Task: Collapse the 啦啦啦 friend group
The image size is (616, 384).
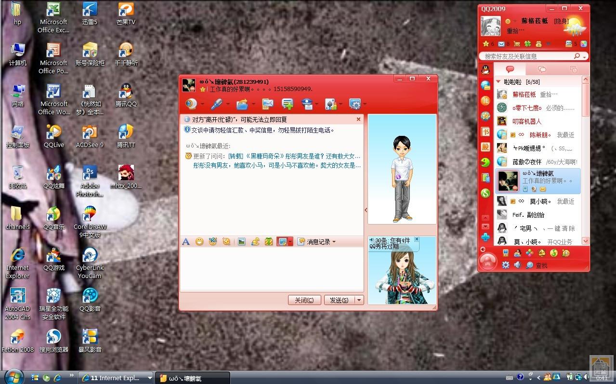Action: [499, 82]
